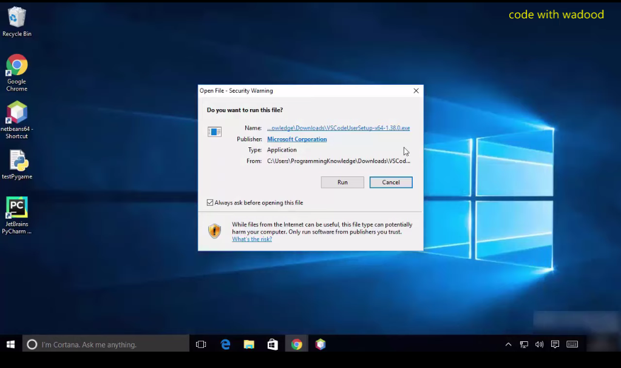
Task: Open the network status tray icon
Action: (x=524, y=344)
